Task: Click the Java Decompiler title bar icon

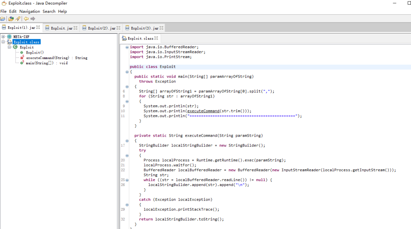Action: coord(4,3)
